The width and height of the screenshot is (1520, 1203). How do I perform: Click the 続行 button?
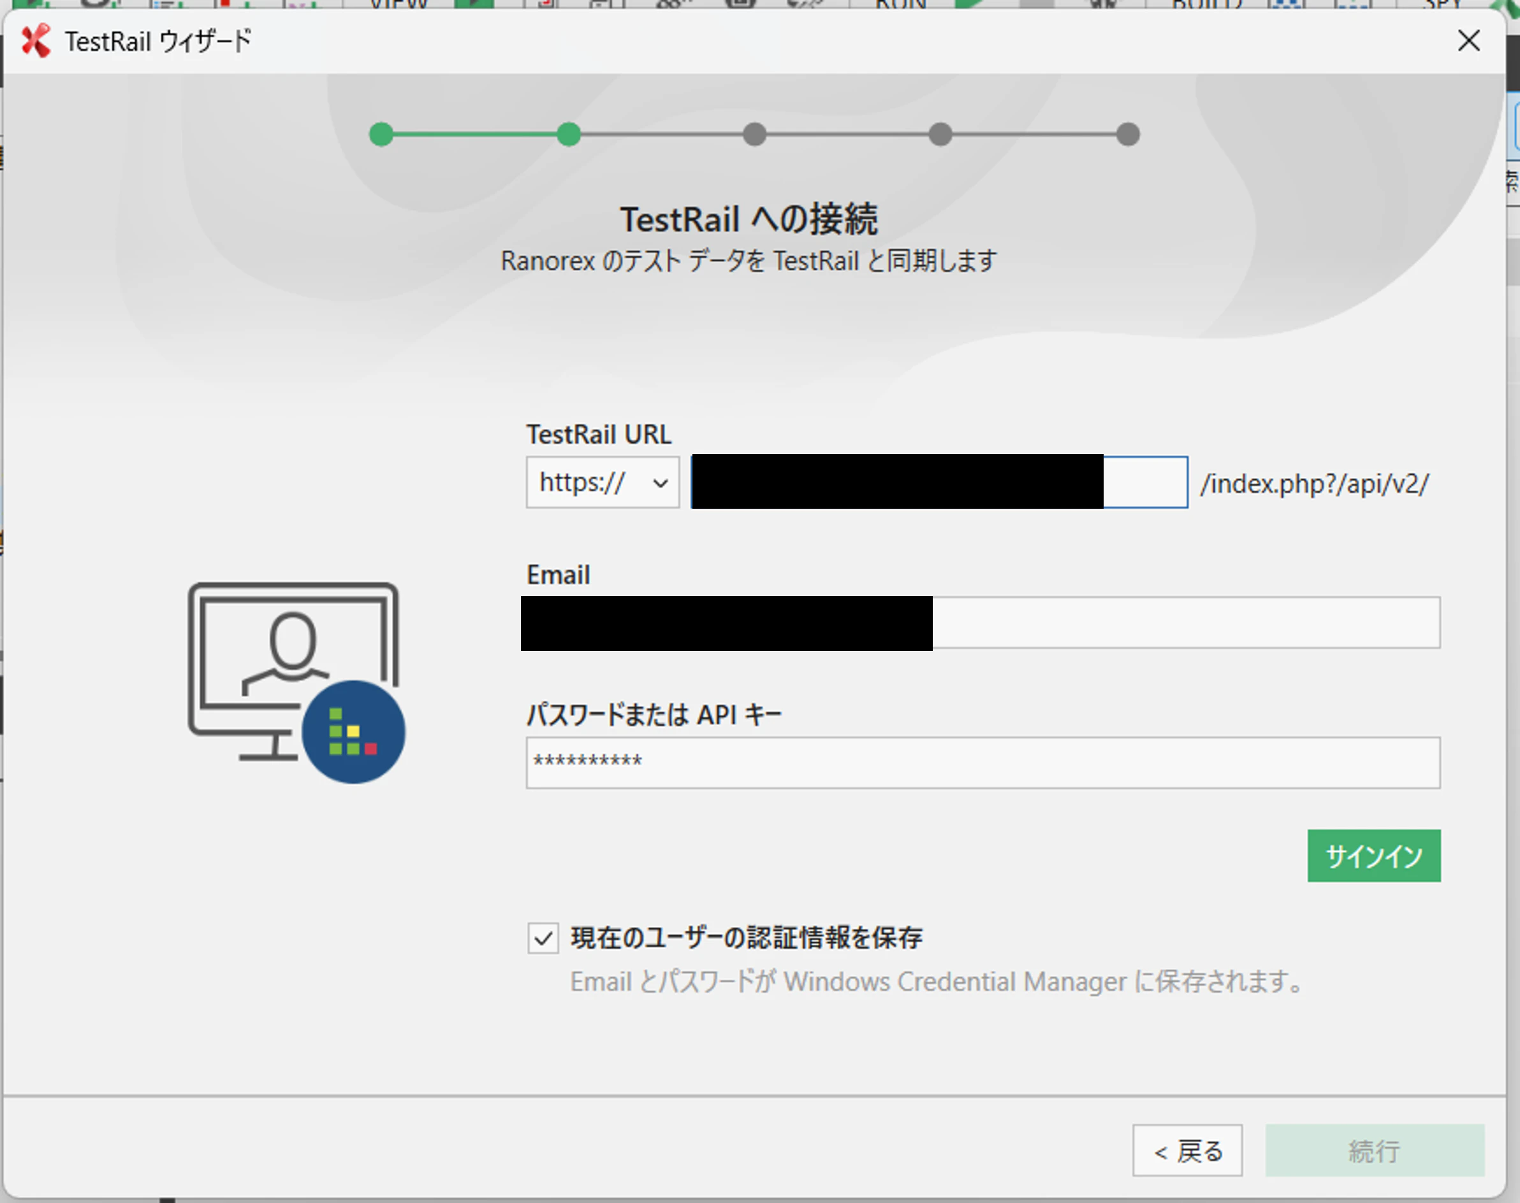[x=1374, y=1151]
